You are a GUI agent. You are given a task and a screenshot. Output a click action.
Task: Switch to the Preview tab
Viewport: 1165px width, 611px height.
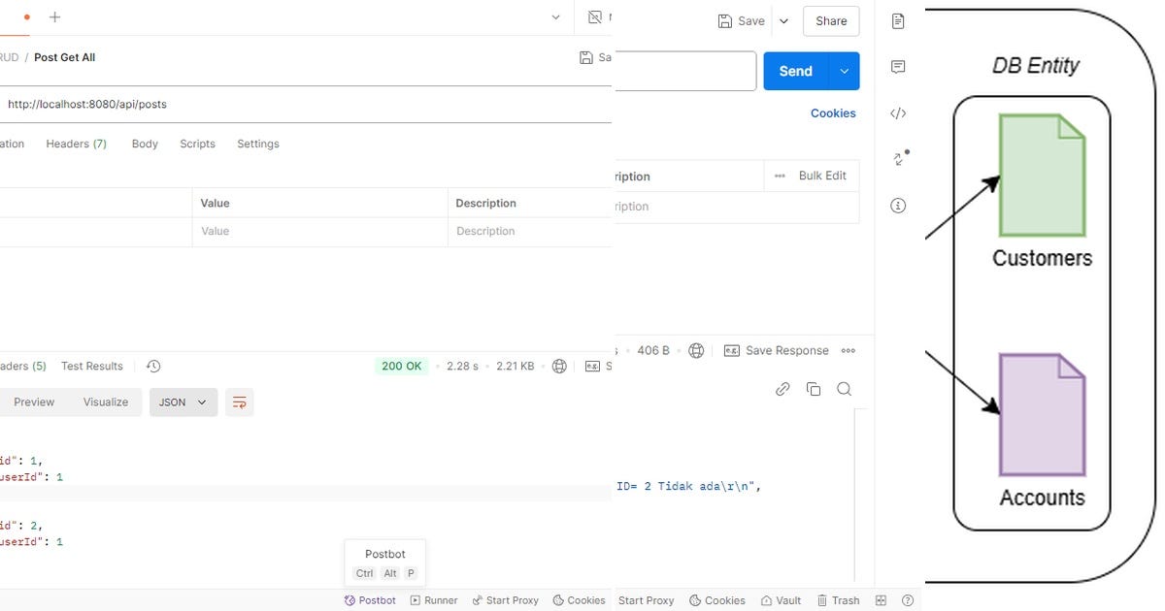pos(34,402)
